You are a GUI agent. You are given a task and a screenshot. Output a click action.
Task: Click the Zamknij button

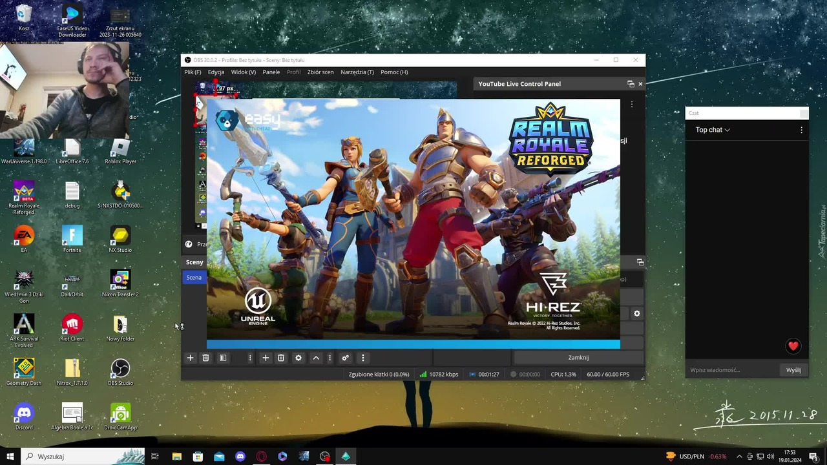coord(578,357)
